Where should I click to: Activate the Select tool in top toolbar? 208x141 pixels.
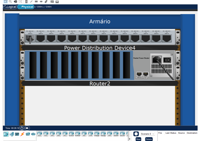tap(5, 2)
